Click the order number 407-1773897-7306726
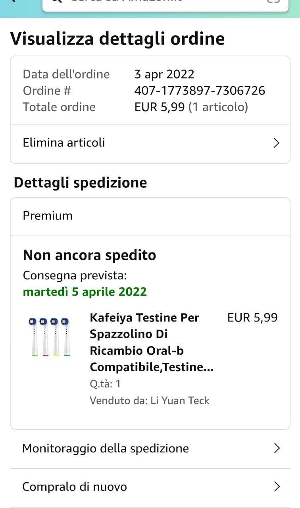 (x=200, y=90)
